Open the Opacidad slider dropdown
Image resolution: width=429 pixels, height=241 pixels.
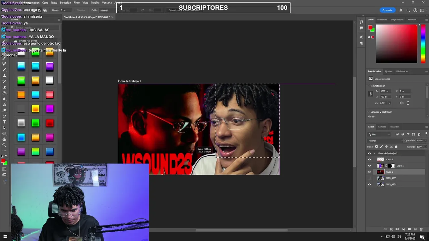tap(426, 141)
